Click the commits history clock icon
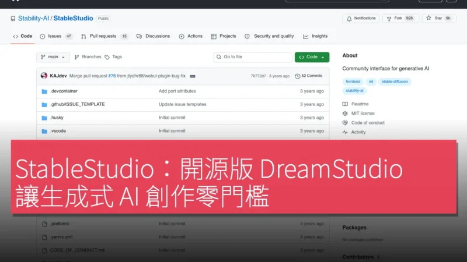467x262 pixels. pos(298,76)
